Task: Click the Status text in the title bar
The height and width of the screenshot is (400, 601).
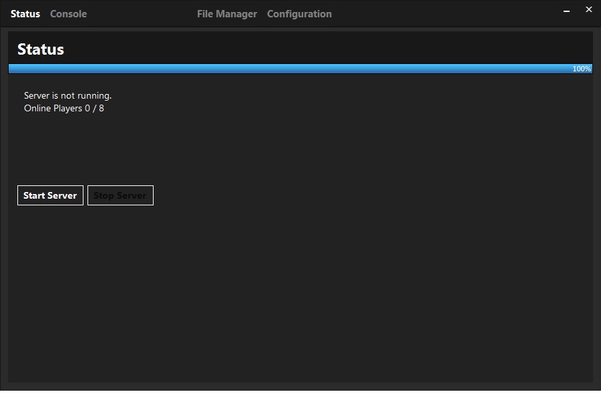Action: coord(25,13)
